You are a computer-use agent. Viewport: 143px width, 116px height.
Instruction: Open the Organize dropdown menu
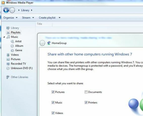tap(10, 18)
